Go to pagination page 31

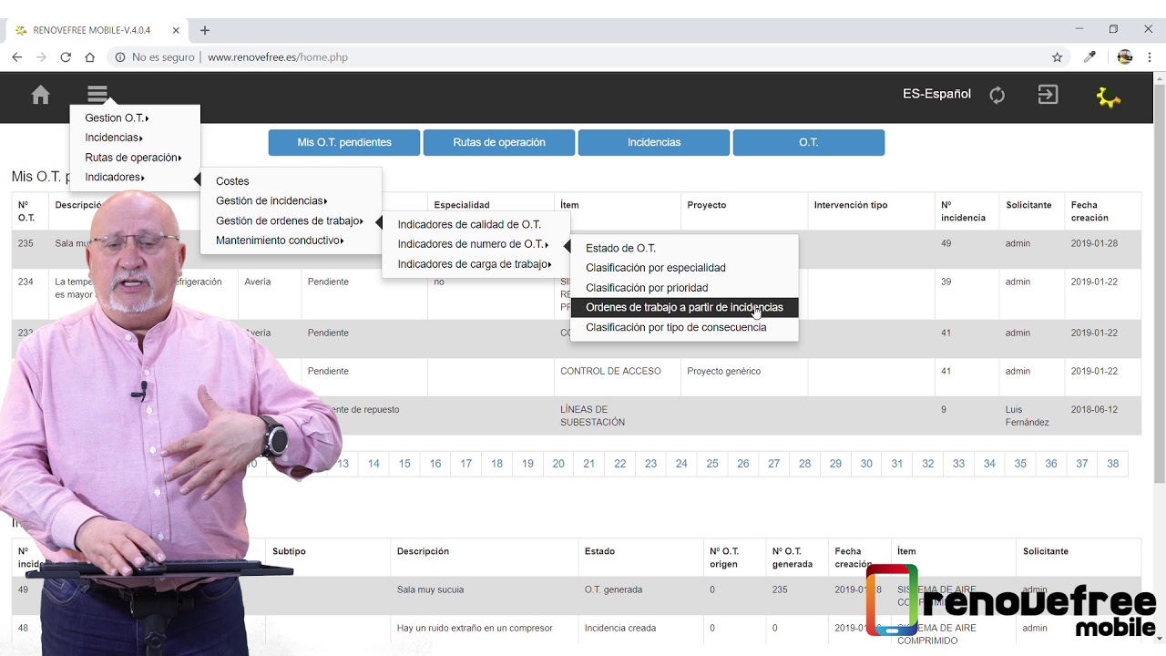click(897, 464)
